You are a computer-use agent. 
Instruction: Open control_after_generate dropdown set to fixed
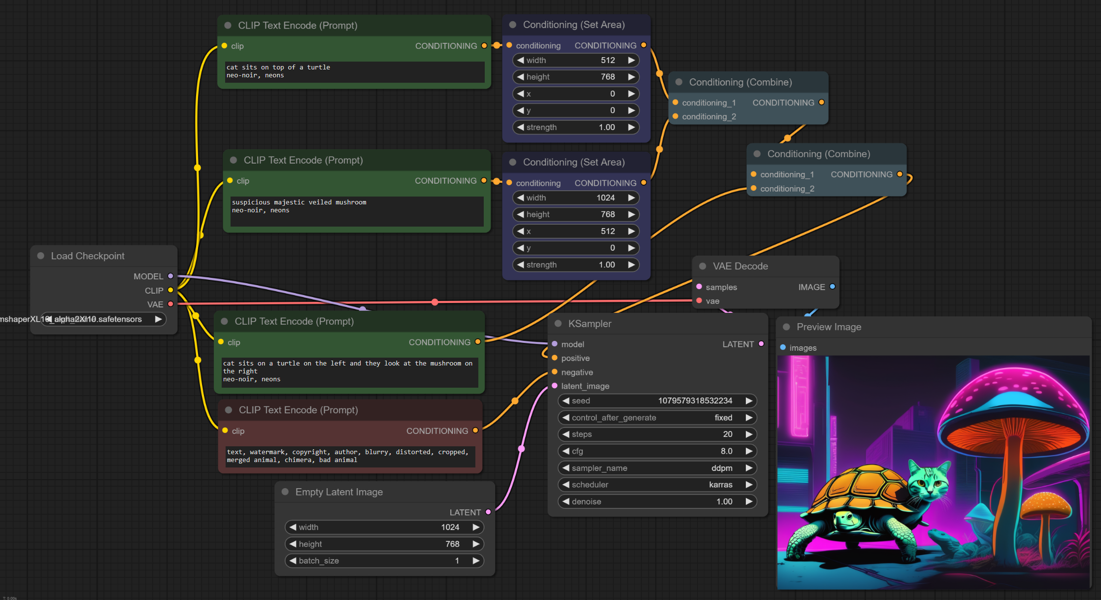(x=657, y=418)
